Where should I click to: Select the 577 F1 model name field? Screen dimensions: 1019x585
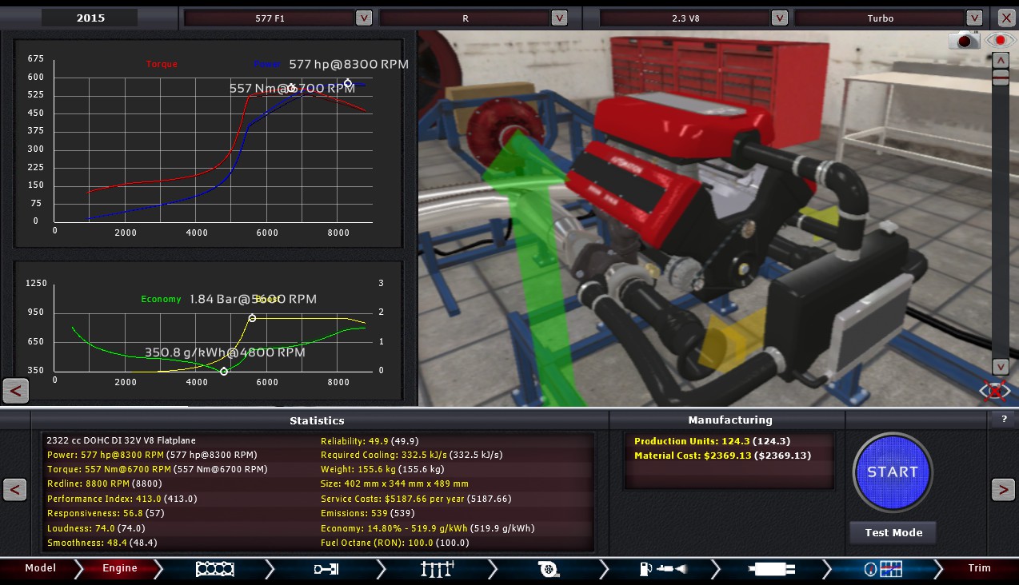pyautogui.click(x=270, y=18)
